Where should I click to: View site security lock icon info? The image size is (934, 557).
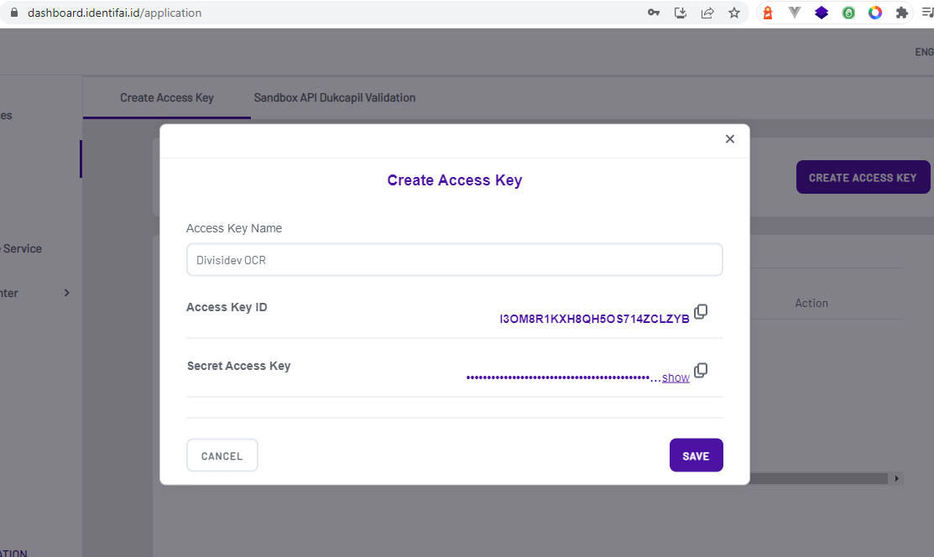[14, 13]
